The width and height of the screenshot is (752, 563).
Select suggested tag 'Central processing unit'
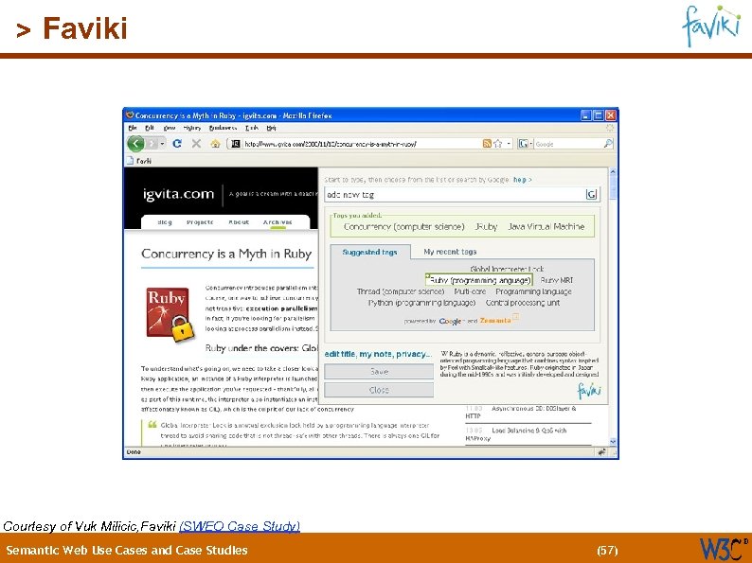(522, 303)
